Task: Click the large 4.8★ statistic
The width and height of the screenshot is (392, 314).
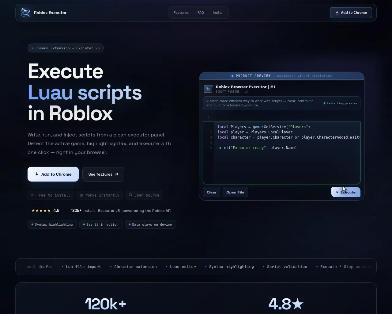Action: 286,304
